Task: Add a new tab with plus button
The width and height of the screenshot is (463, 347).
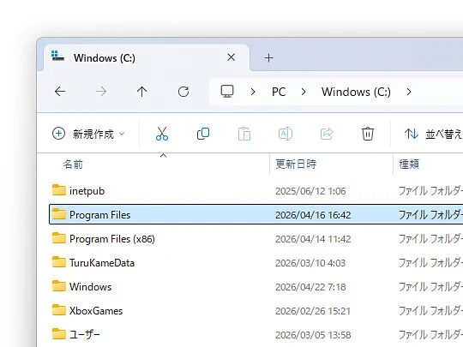Action: coord(268,58)
